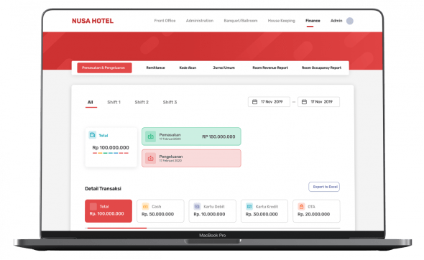Click the Detail Transaksi heading
Image resolution: width=424 pixels, height=260 pixels.
(103, 189)
